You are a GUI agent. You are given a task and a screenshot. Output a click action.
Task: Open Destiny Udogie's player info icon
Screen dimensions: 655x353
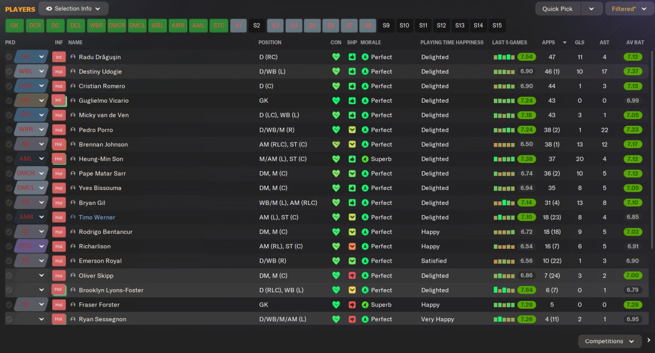tap(73, 72)
